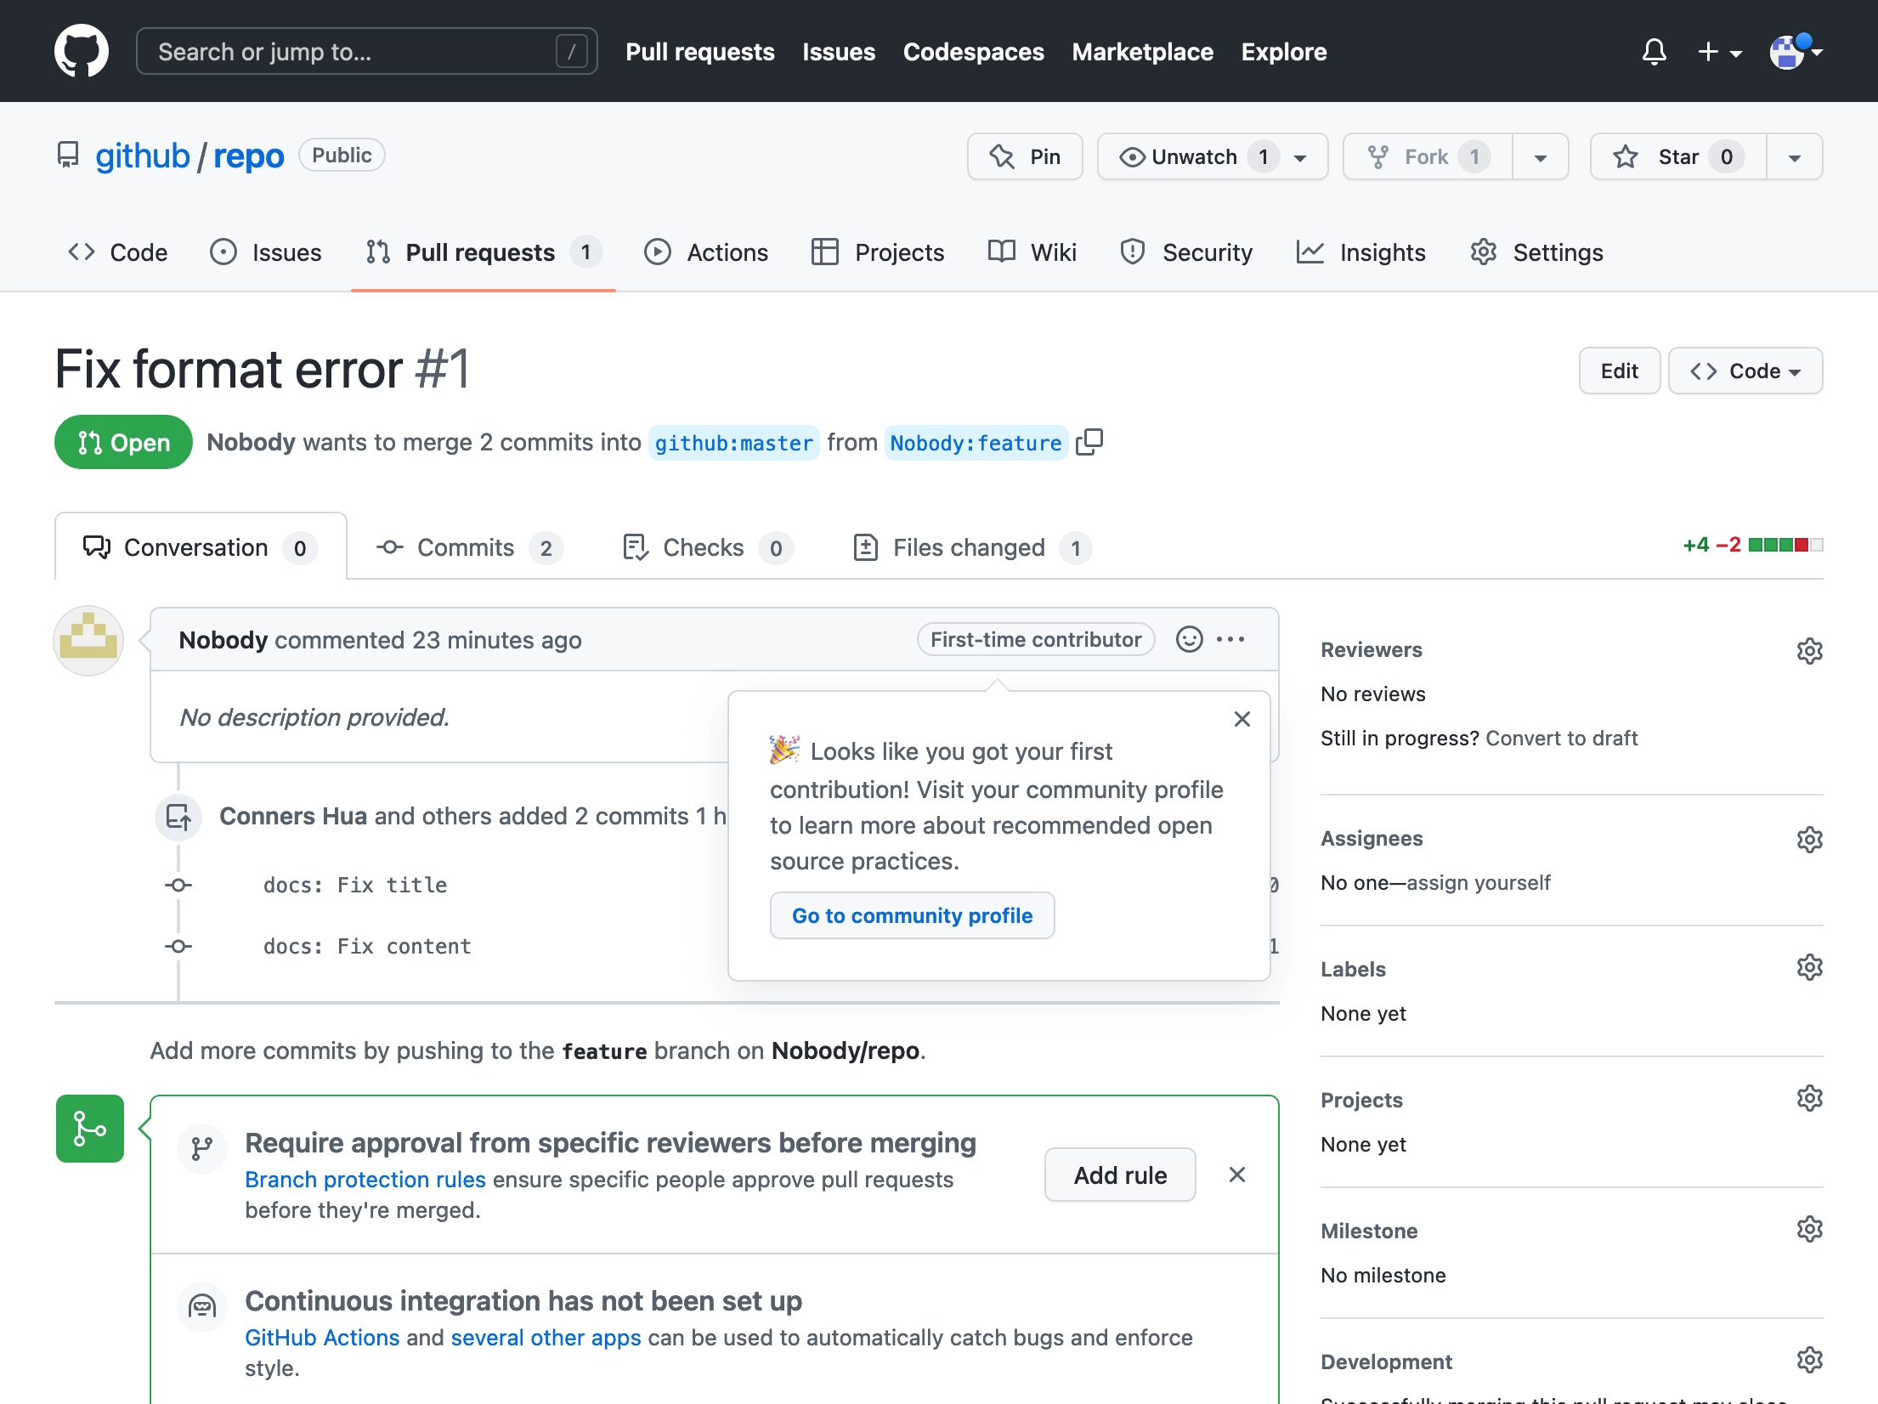Click the First-time contributor badge
The image size is (1878, 1404).
point(1036,639)
